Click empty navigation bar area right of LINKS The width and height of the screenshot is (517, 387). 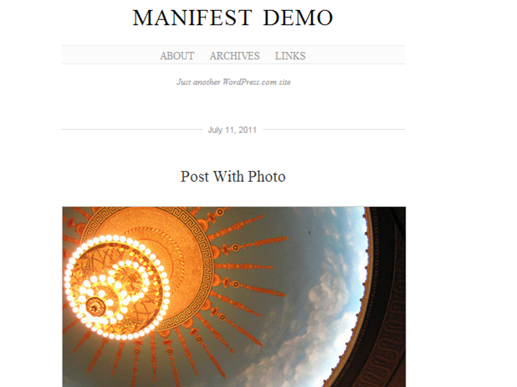[x=356, y=54]
